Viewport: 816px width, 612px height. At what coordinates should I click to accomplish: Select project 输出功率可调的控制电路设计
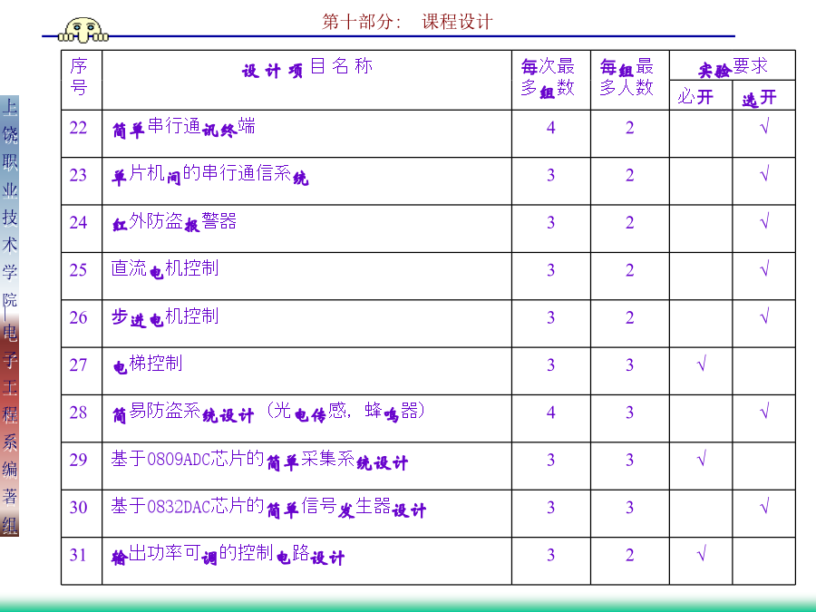point(228,555)
